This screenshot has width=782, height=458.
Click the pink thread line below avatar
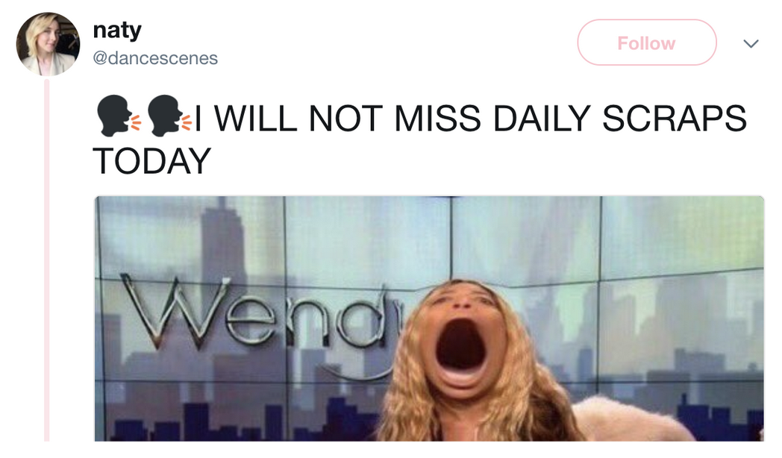click(47, 259)
